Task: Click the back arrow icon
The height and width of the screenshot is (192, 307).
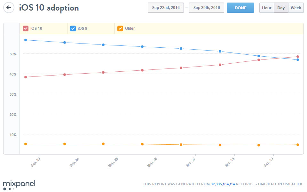Action: pyautogui.click(x=9, y=8)
